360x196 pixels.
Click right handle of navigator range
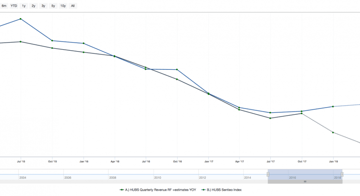(x=342, y=174)
